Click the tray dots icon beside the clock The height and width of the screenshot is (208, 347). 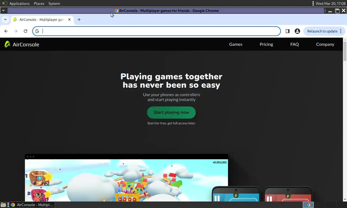click(313, 4)
